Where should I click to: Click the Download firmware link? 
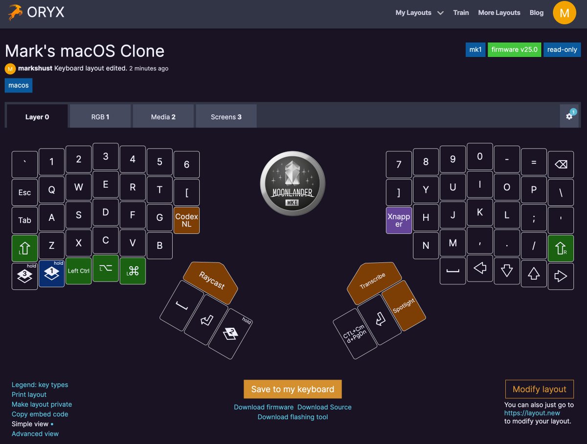(264, 407)
